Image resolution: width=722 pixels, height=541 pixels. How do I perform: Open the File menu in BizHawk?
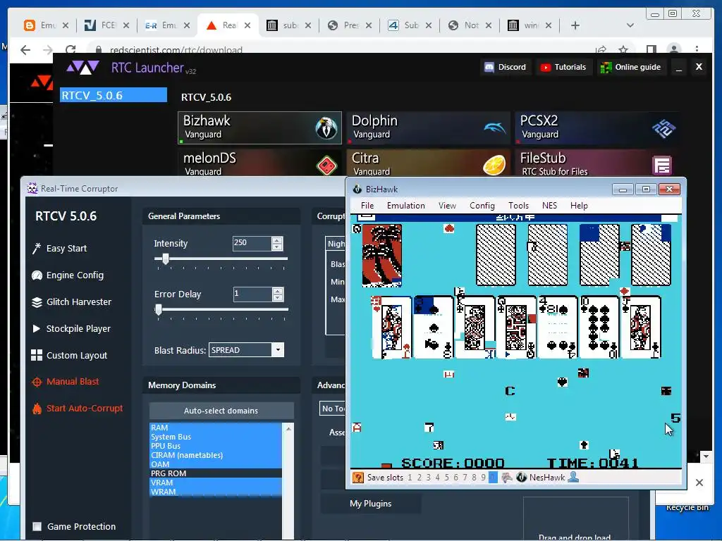[367, 206]
